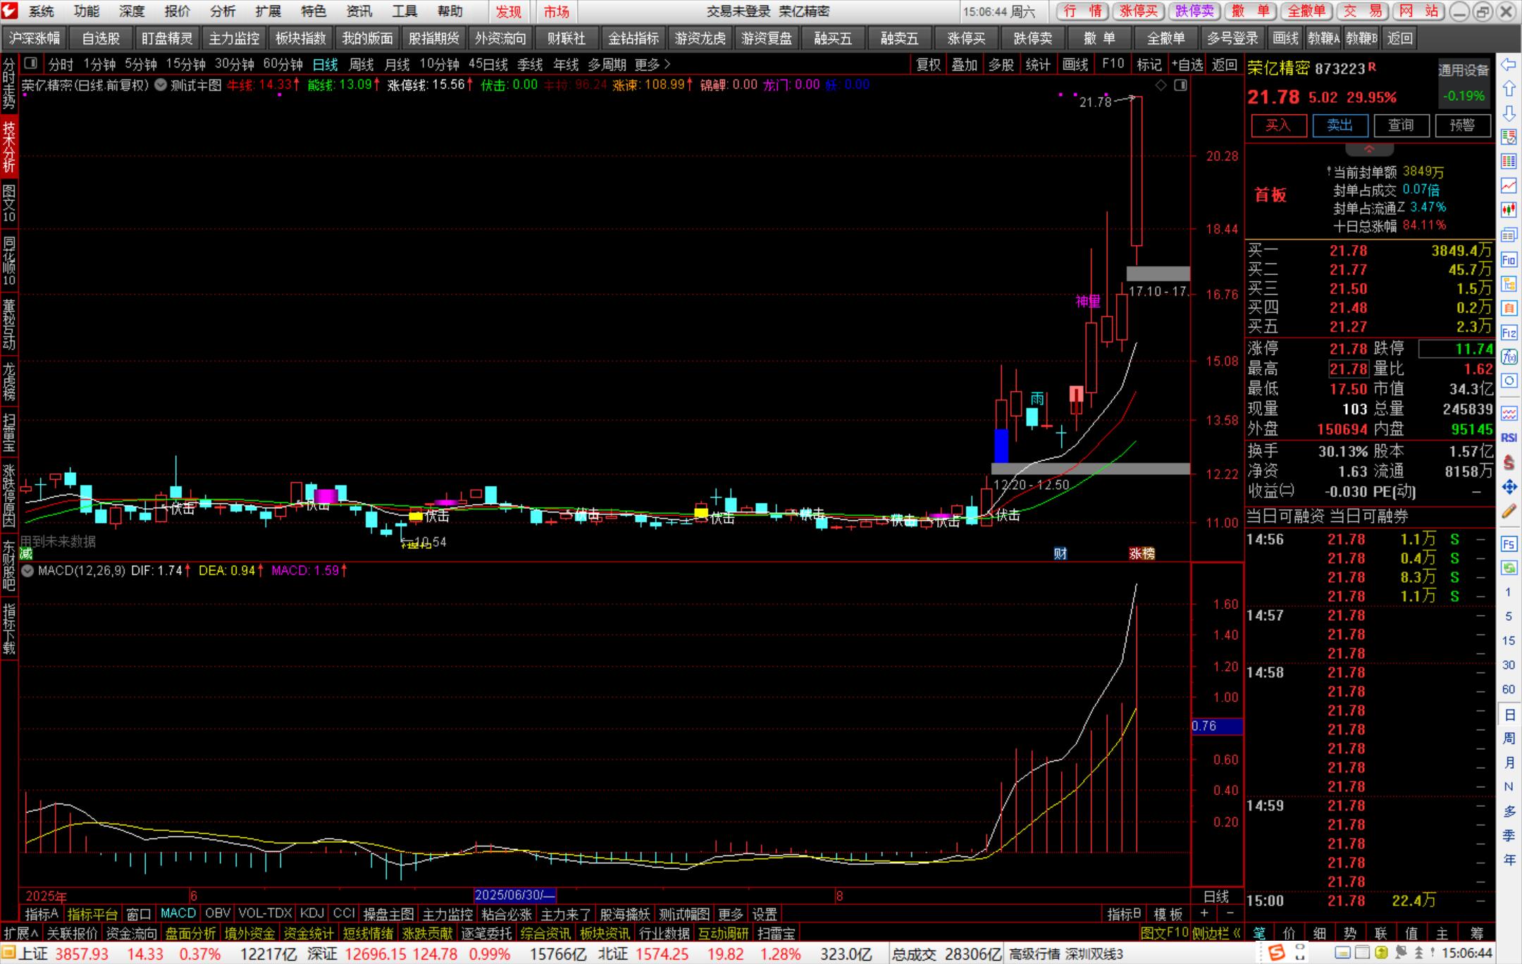Viewport: 1522px width, 964px height.
Task: Click the blue left arrow icon
Action: click(1509, 65)
